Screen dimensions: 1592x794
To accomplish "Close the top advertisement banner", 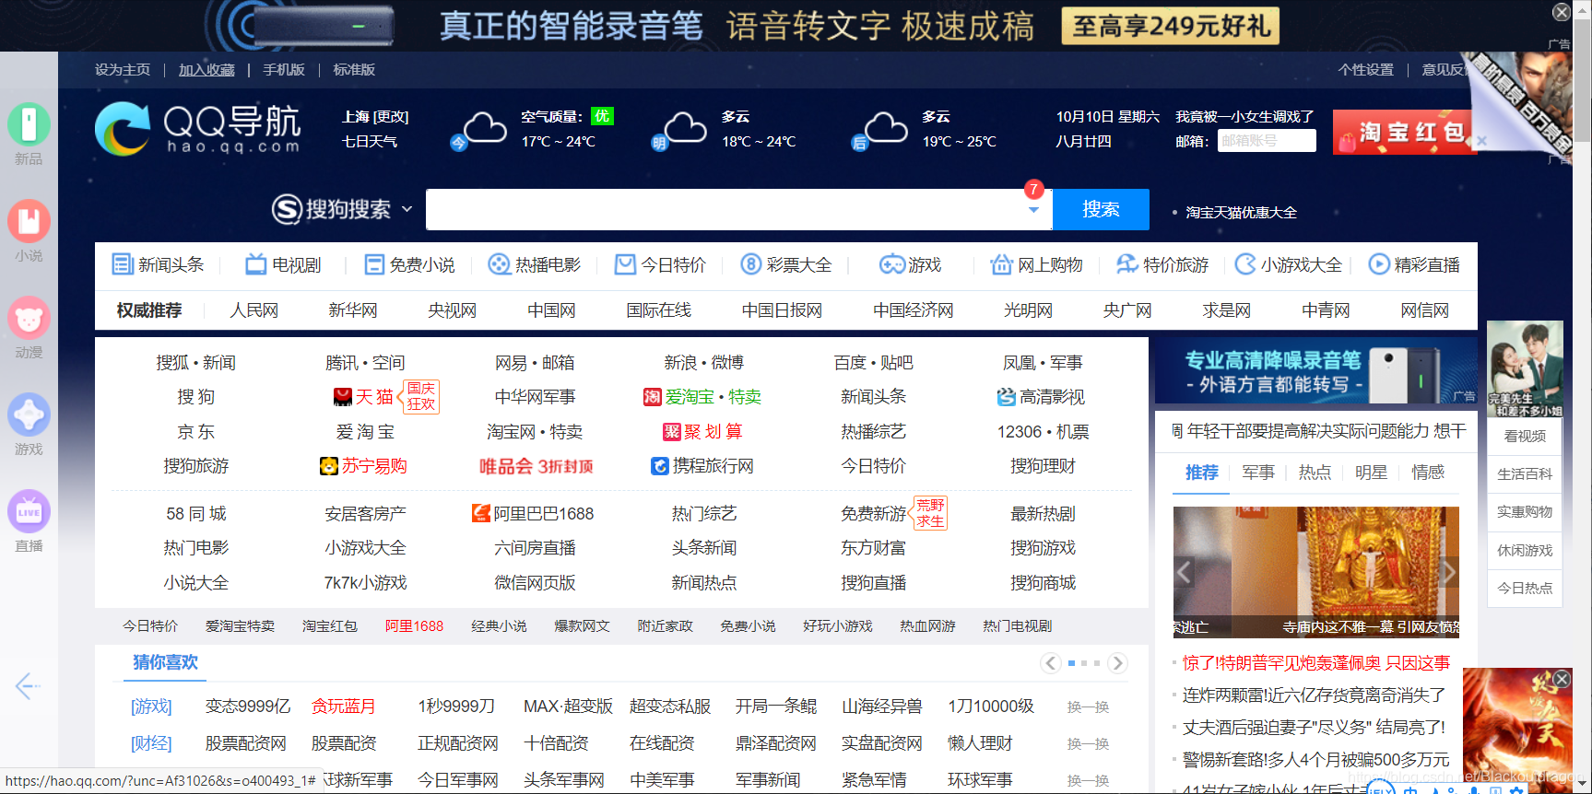I will tap(1562, 12).
